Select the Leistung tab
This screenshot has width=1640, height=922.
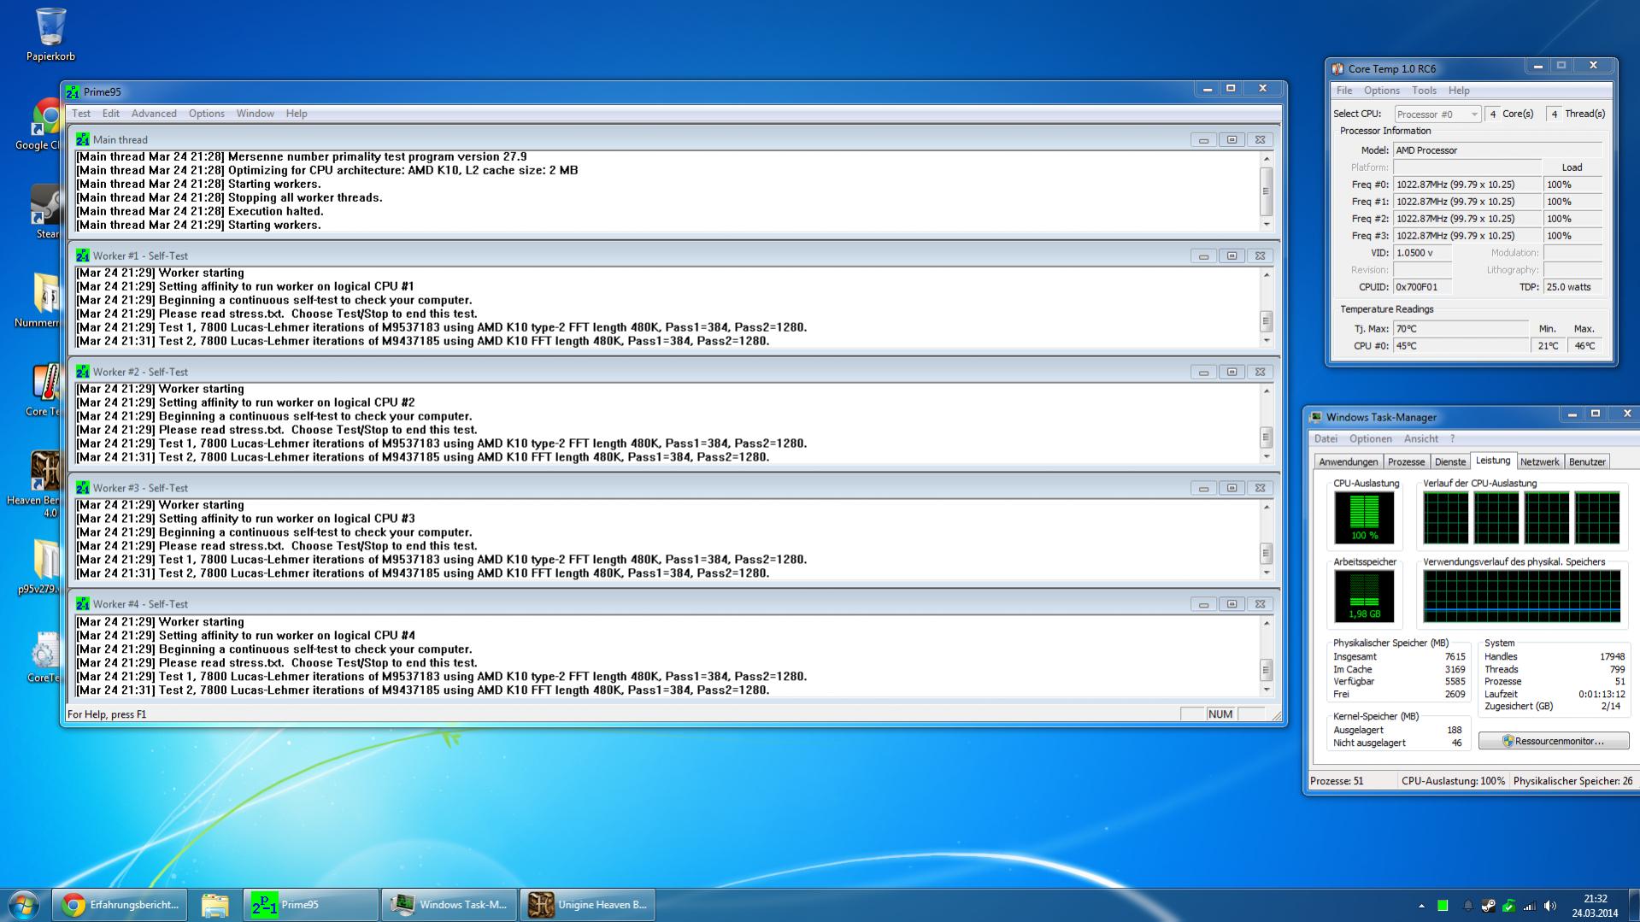click(1493, 461)
